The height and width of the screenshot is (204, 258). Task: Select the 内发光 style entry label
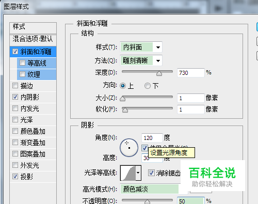click(30, 108)
